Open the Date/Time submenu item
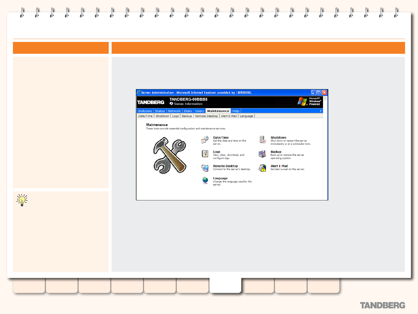 [x=145, y=116]
